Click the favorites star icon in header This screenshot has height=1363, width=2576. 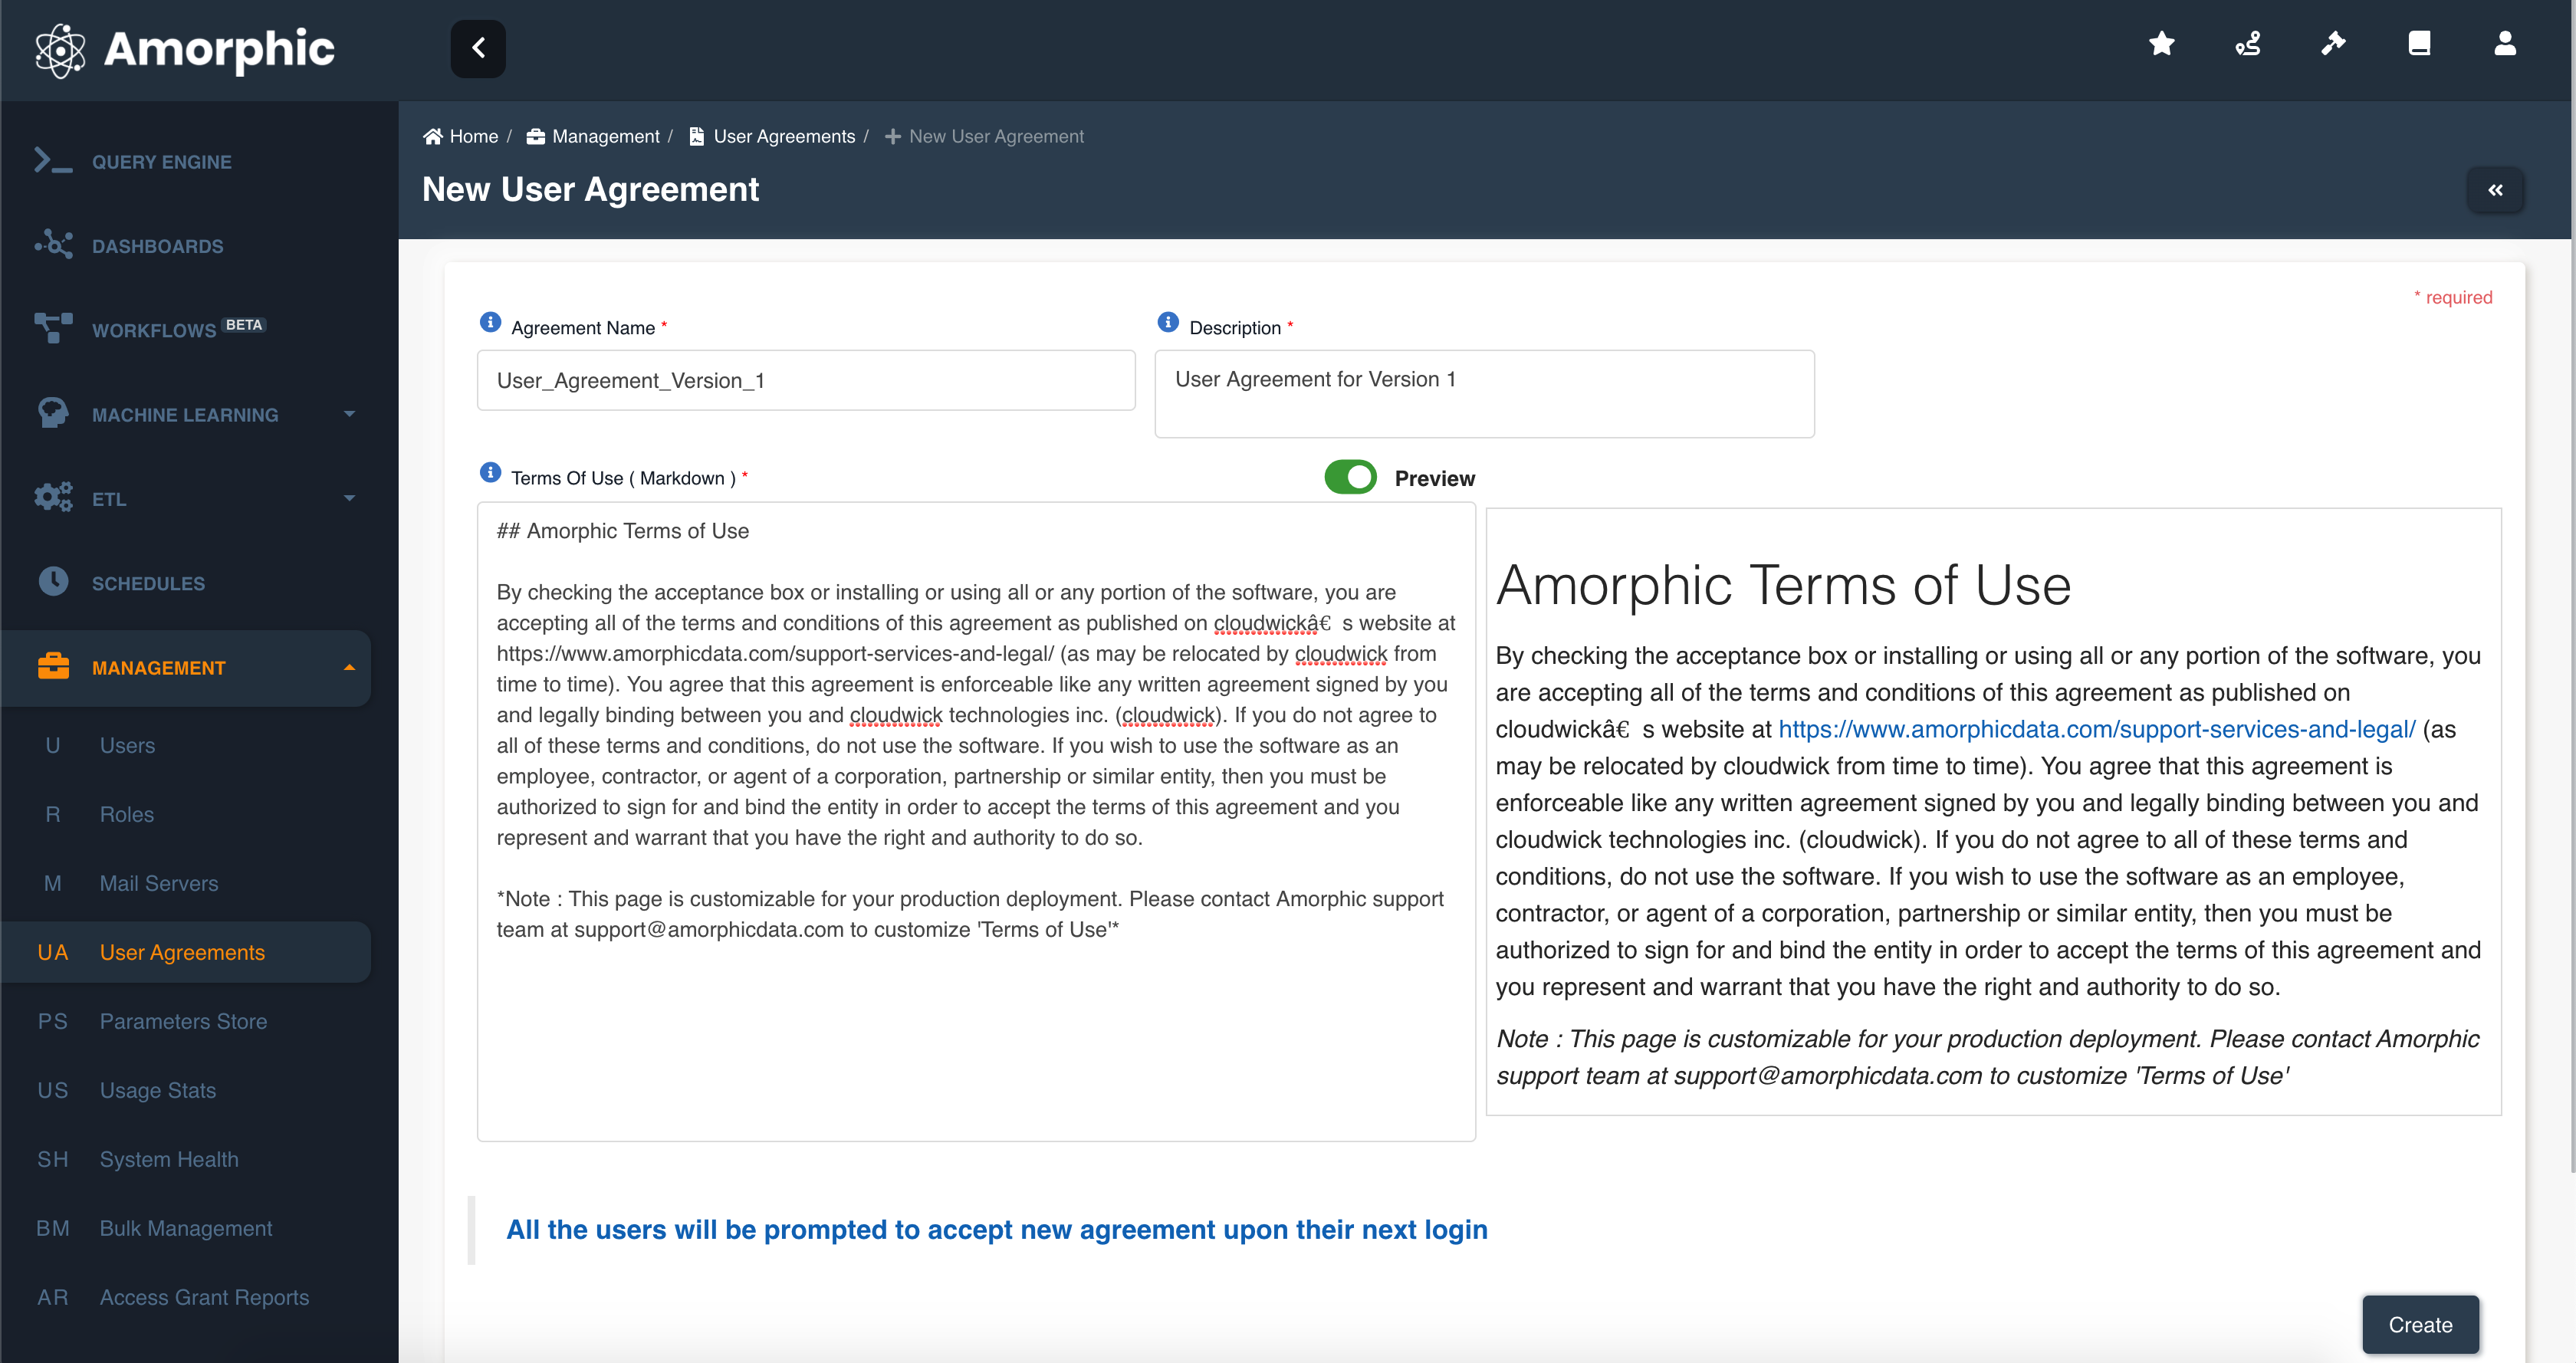point(2161,44)
